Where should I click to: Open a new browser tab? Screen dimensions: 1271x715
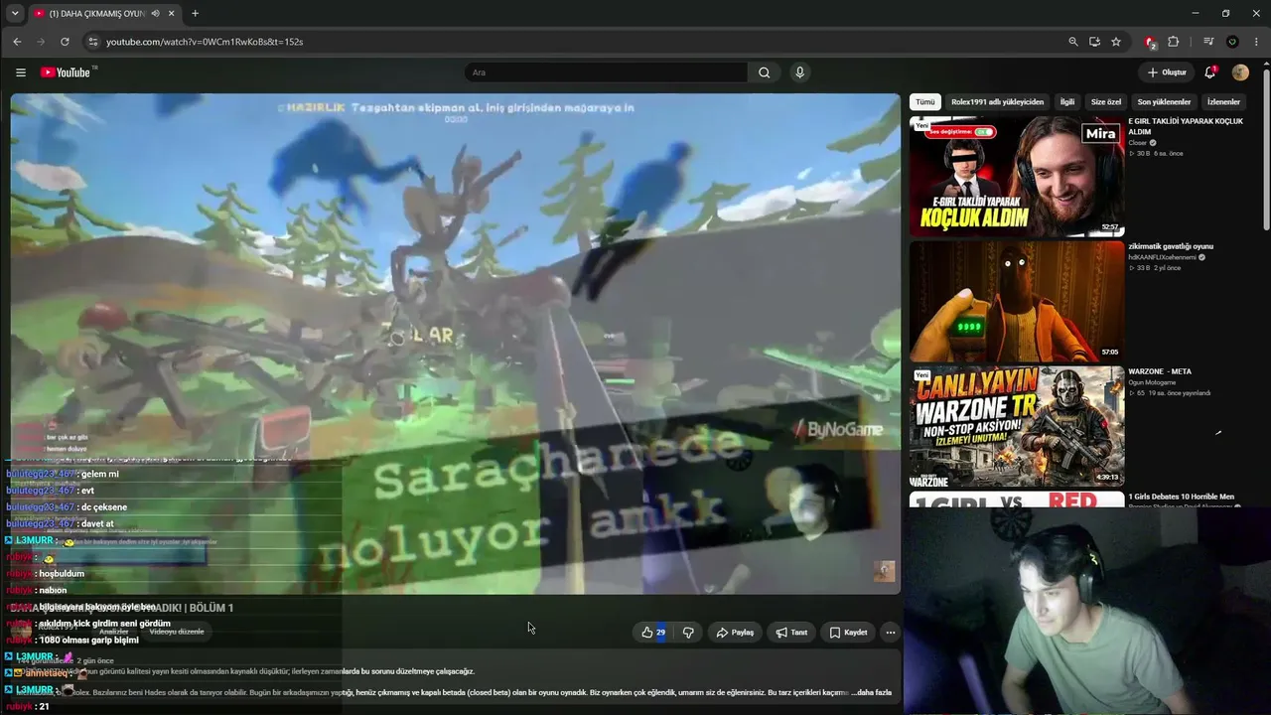[195, 14]
